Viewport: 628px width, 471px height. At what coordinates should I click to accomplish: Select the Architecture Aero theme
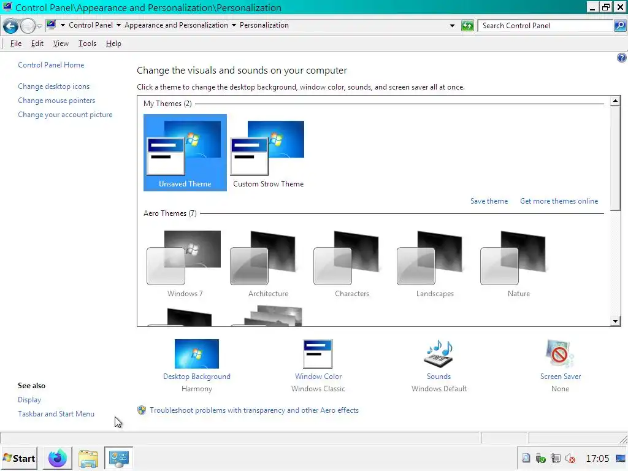269,263
